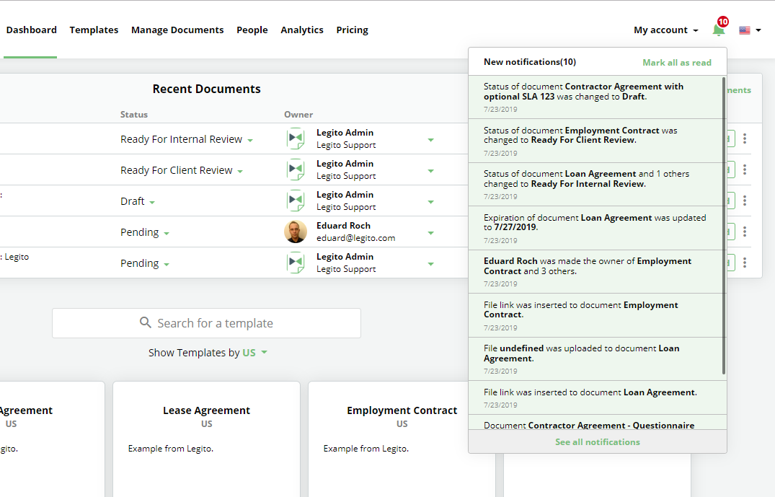Click the Legito logo avatar in the Ready For Internal Review row
This screenshot has height=497, width=775.
[x=296, y=138]
